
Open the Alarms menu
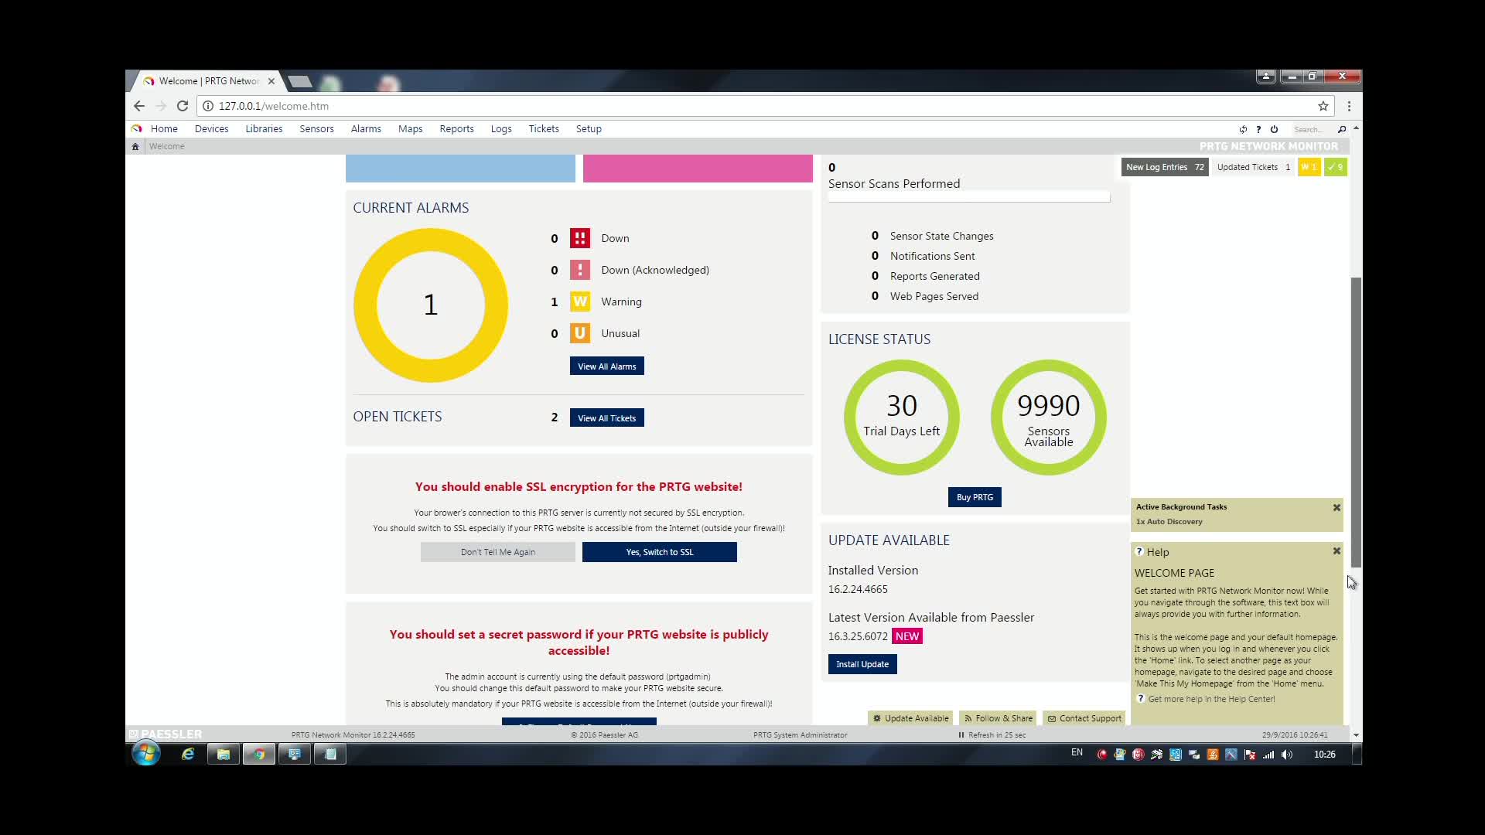pyautogui.click(x=366, y=129)
